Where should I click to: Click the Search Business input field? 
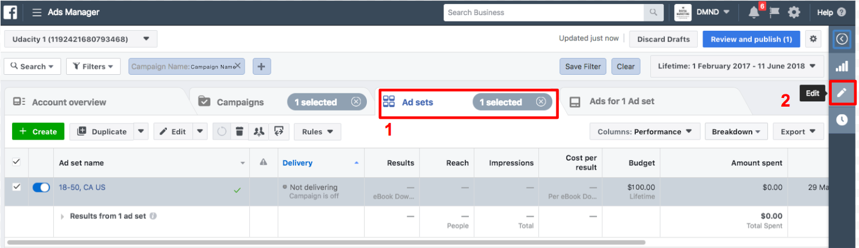[544, 12]
